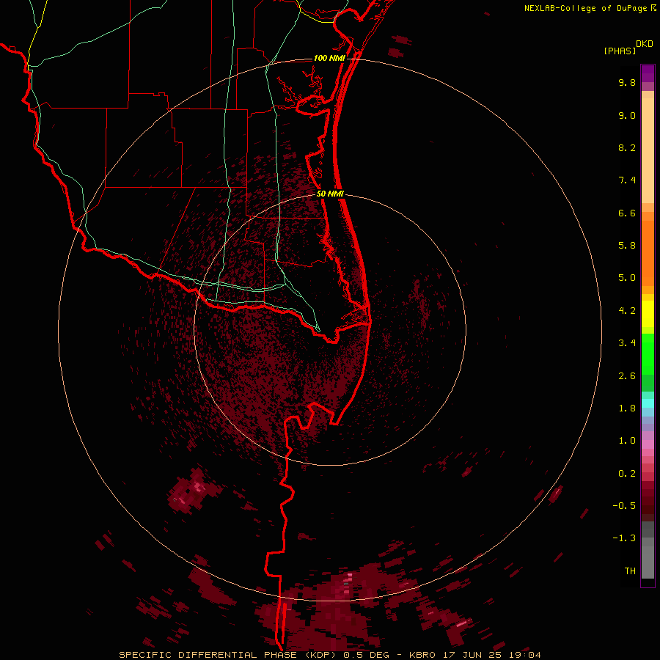Screen dimensions: 660x660
Task: Click the 4.2 value on the color scale
Action: pos(627,311)
